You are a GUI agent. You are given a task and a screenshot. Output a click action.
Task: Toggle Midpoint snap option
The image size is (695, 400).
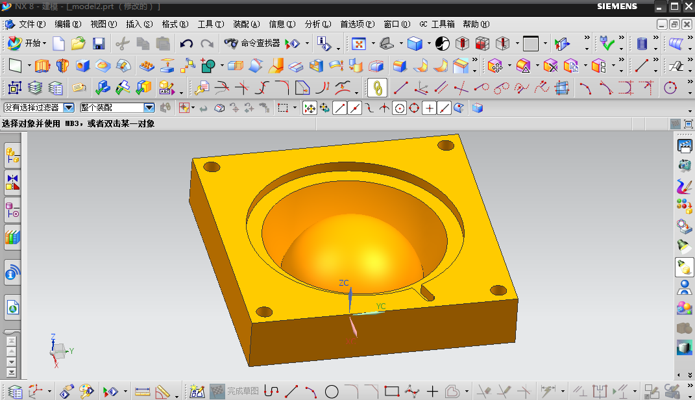point(354,108)
